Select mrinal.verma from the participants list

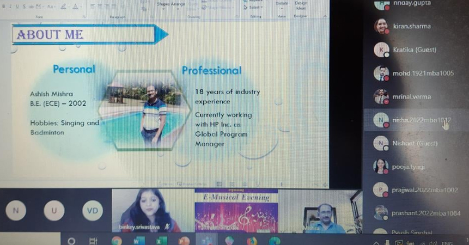[x=411, y=96]
